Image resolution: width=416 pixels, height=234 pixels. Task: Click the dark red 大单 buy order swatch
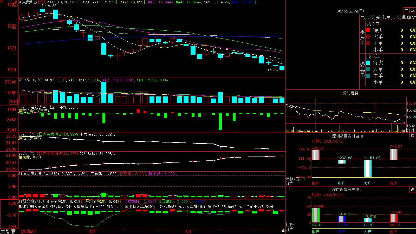point(368,37)
